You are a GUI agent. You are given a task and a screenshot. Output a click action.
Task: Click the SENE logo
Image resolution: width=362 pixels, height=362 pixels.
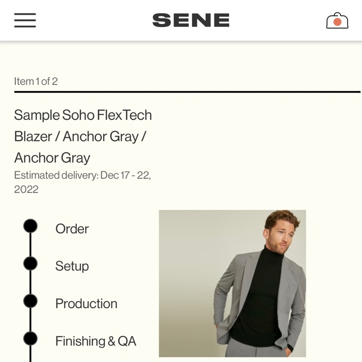(191, 20)
